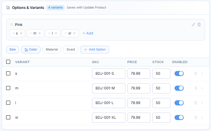Click the drag handle on xl chip
Screen dimensions: 211x131
point(65,33)
